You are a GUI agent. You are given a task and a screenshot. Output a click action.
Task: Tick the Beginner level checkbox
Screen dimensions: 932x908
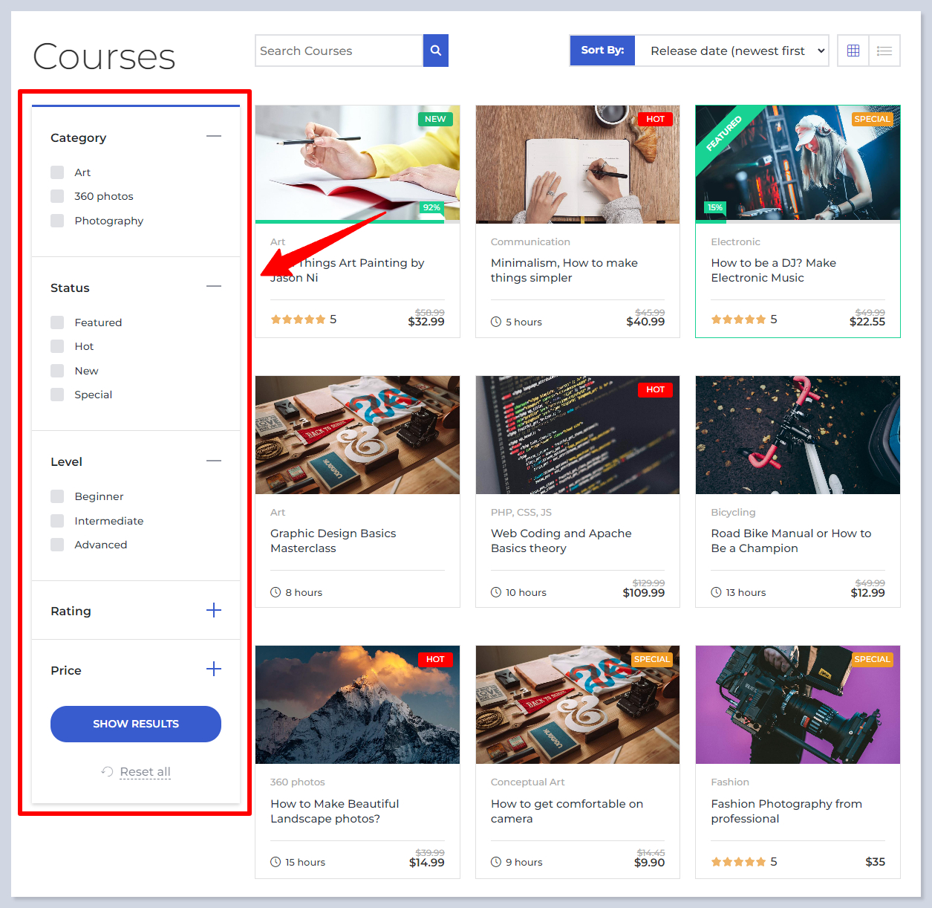pos(57,496)
